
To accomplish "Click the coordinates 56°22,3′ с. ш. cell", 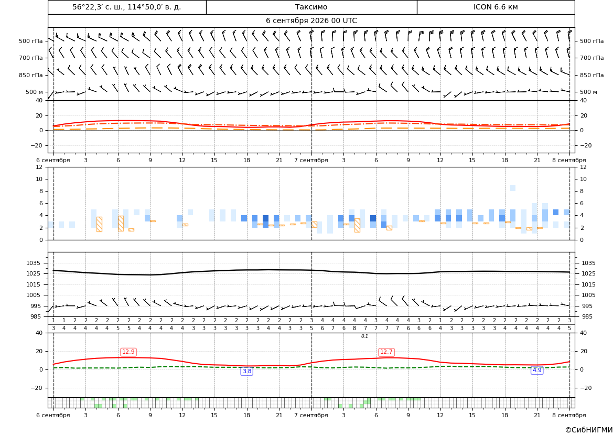I will click(127, 7).
